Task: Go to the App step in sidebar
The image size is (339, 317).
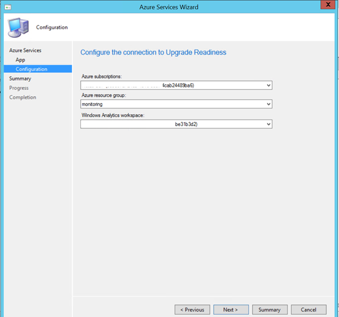Action: (x=20, y=60)
